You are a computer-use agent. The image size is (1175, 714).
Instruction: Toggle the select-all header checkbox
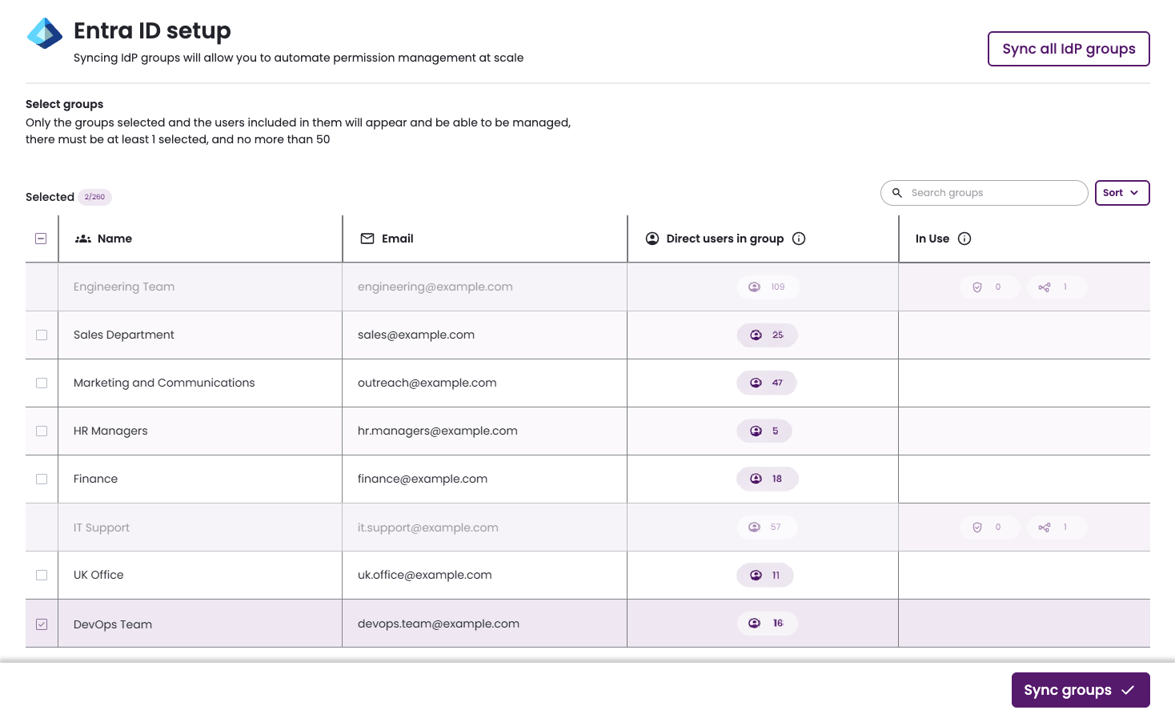(41, 239)
